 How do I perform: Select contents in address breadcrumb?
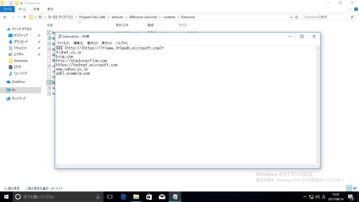point(169,17)
